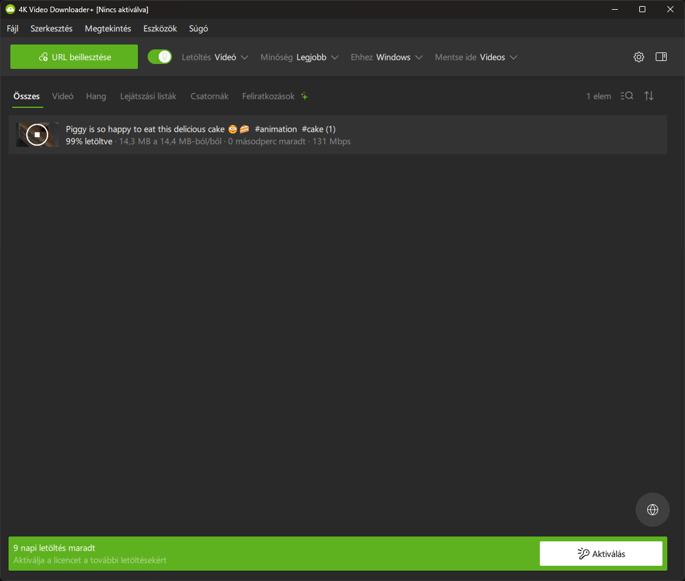Open the Szerkesztés menu
Viewport: 685px width, 581px height.
52,29
